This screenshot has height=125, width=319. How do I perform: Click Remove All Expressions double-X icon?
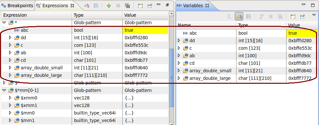point(127,6)
